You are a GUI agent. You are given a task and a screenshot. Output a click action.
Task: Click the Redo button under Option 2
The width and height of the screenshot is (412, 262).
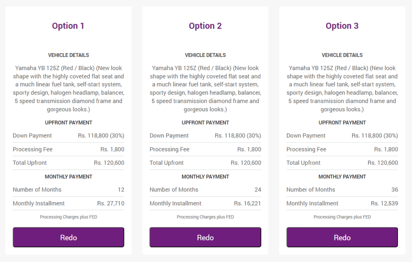tap(205, 237)
